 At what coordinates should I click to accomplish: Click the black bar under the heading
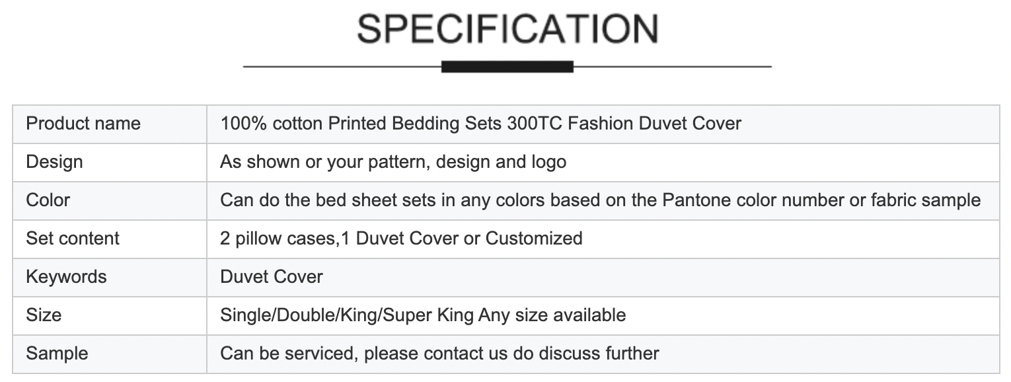coord(507,66)
